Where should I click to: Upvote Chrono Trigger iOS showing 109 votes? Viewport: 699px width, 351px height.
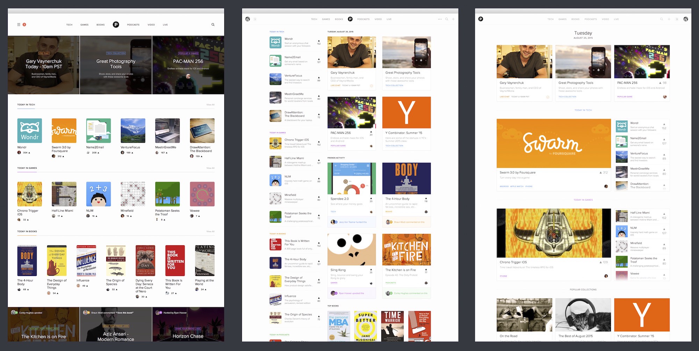pyautogui.click(x=601, y=262)
